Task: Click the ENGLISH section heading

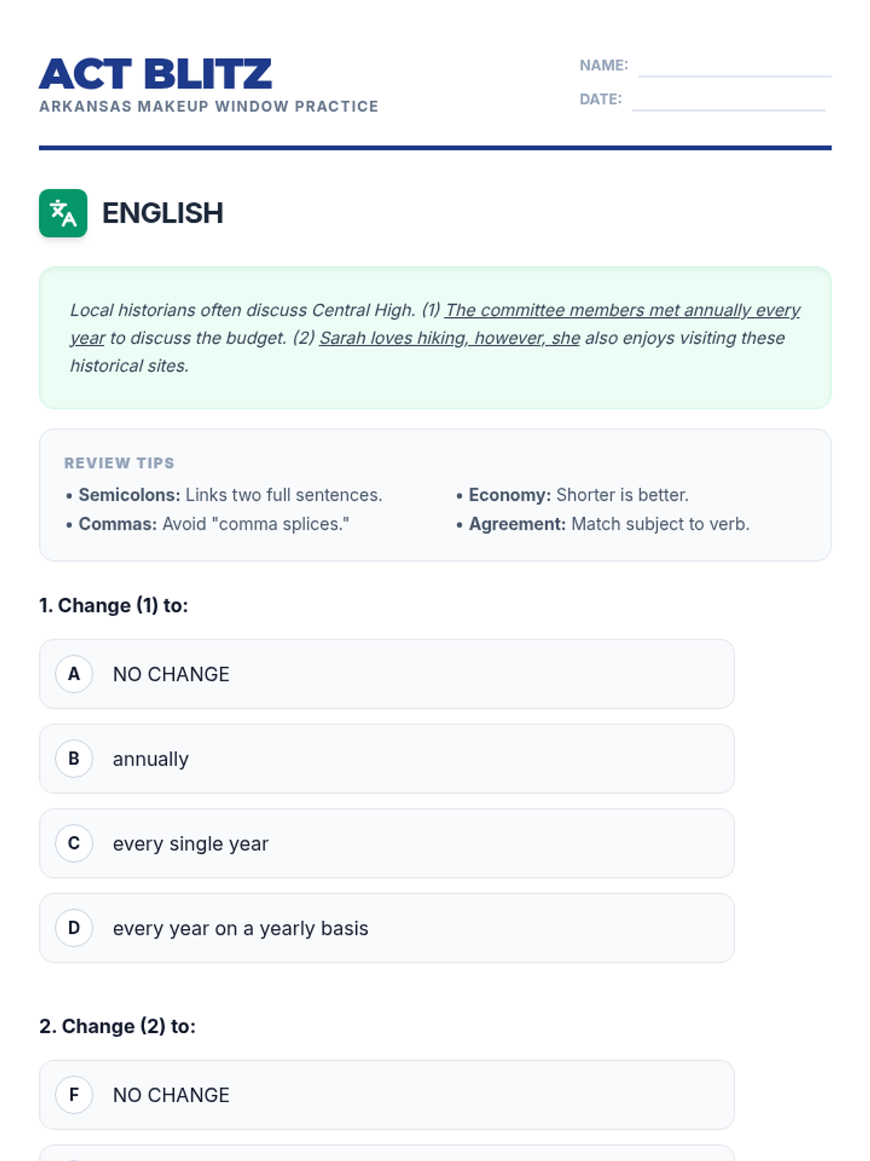Action: tap(162, 213)
